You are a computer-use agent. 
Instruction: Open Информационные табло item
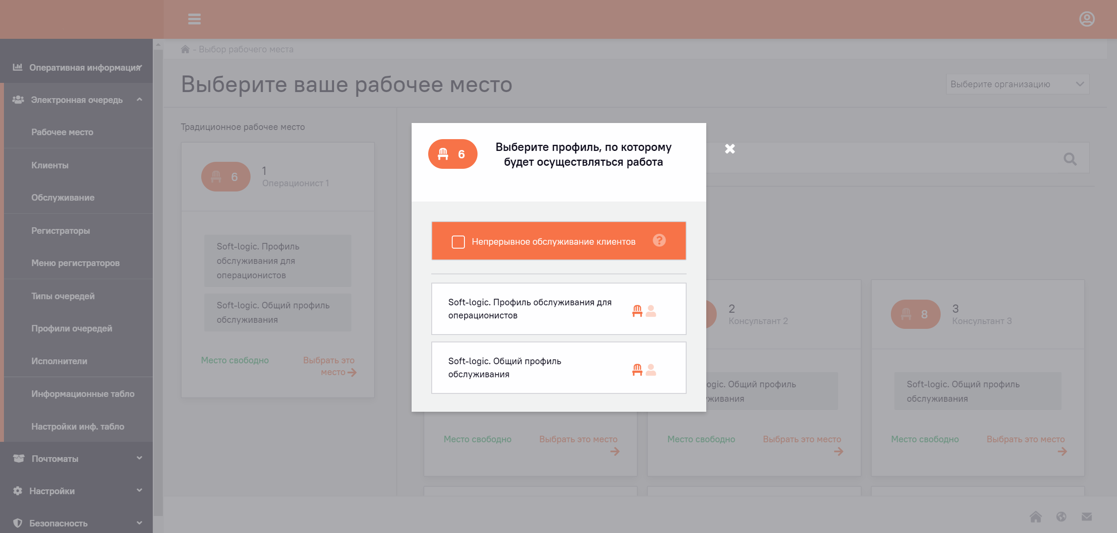[83, 394]
